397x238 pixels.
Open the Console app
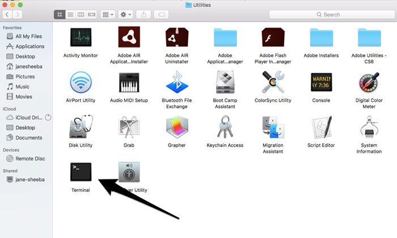tap(321, 83)
